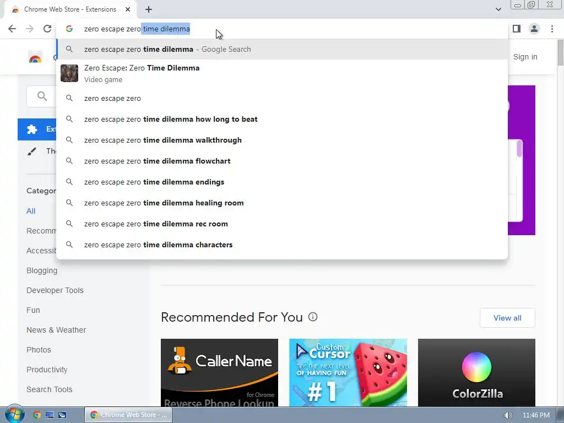Open the Productivity category
This screenshot has width=564, height=423.
tap(47, 370)
